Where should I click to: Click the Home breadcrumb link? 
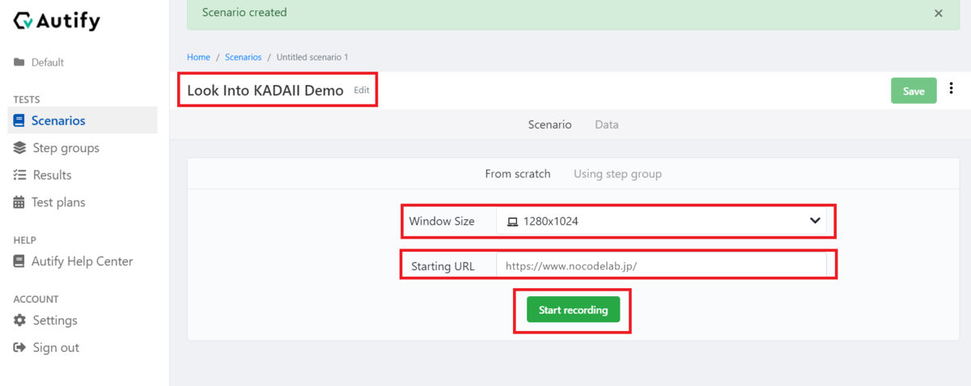pyautogui.click(x=198, y=57)
